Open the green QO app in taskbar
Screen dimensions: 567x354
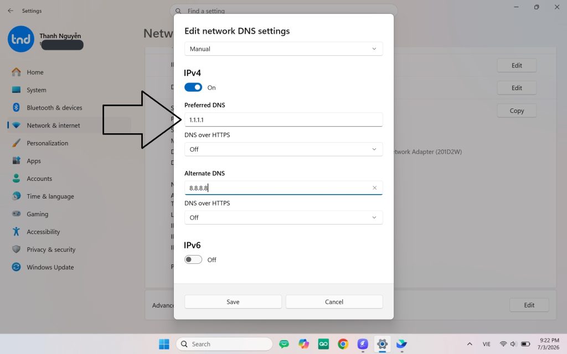[x=323, y=344]
